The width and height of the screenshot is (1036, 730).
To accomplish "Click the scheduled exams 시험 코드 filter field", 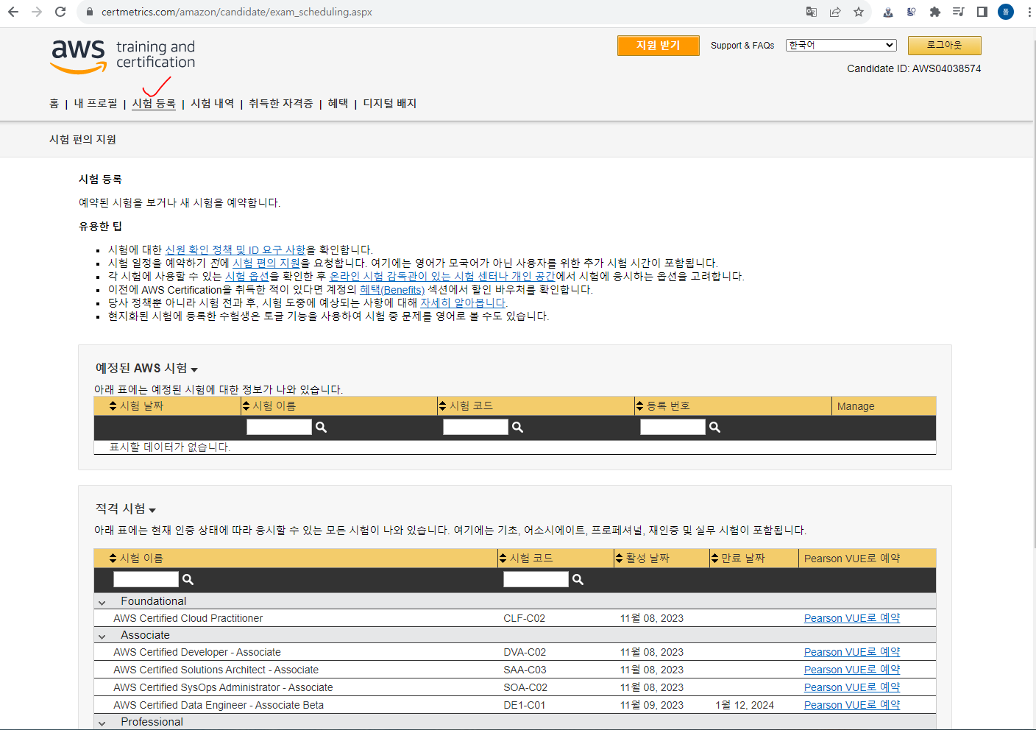I will (475, 428).
